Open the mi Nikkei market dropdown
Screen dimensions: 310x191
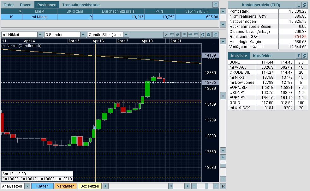tap(40, 35)
